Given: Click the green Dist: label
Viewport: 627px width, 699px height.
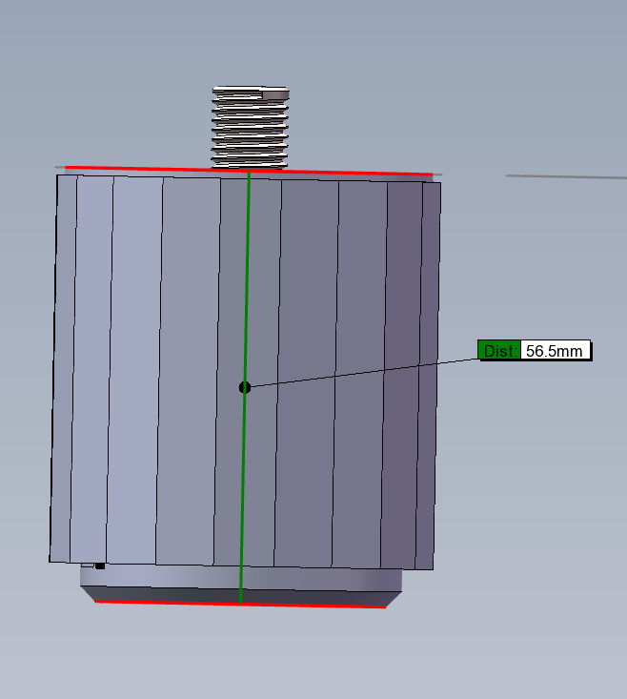Looking at the screenshot, I should 499,350.
